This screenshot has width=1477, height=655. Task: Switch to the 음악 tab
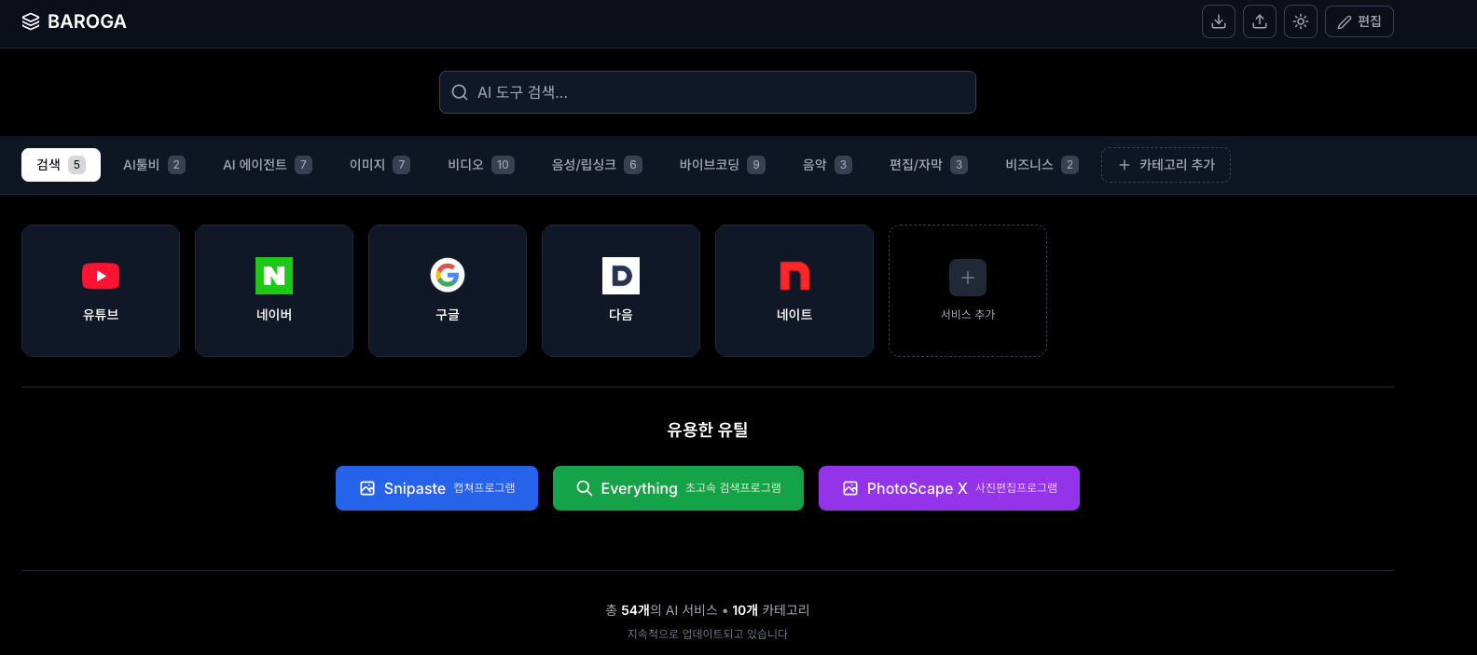point(827,165)
